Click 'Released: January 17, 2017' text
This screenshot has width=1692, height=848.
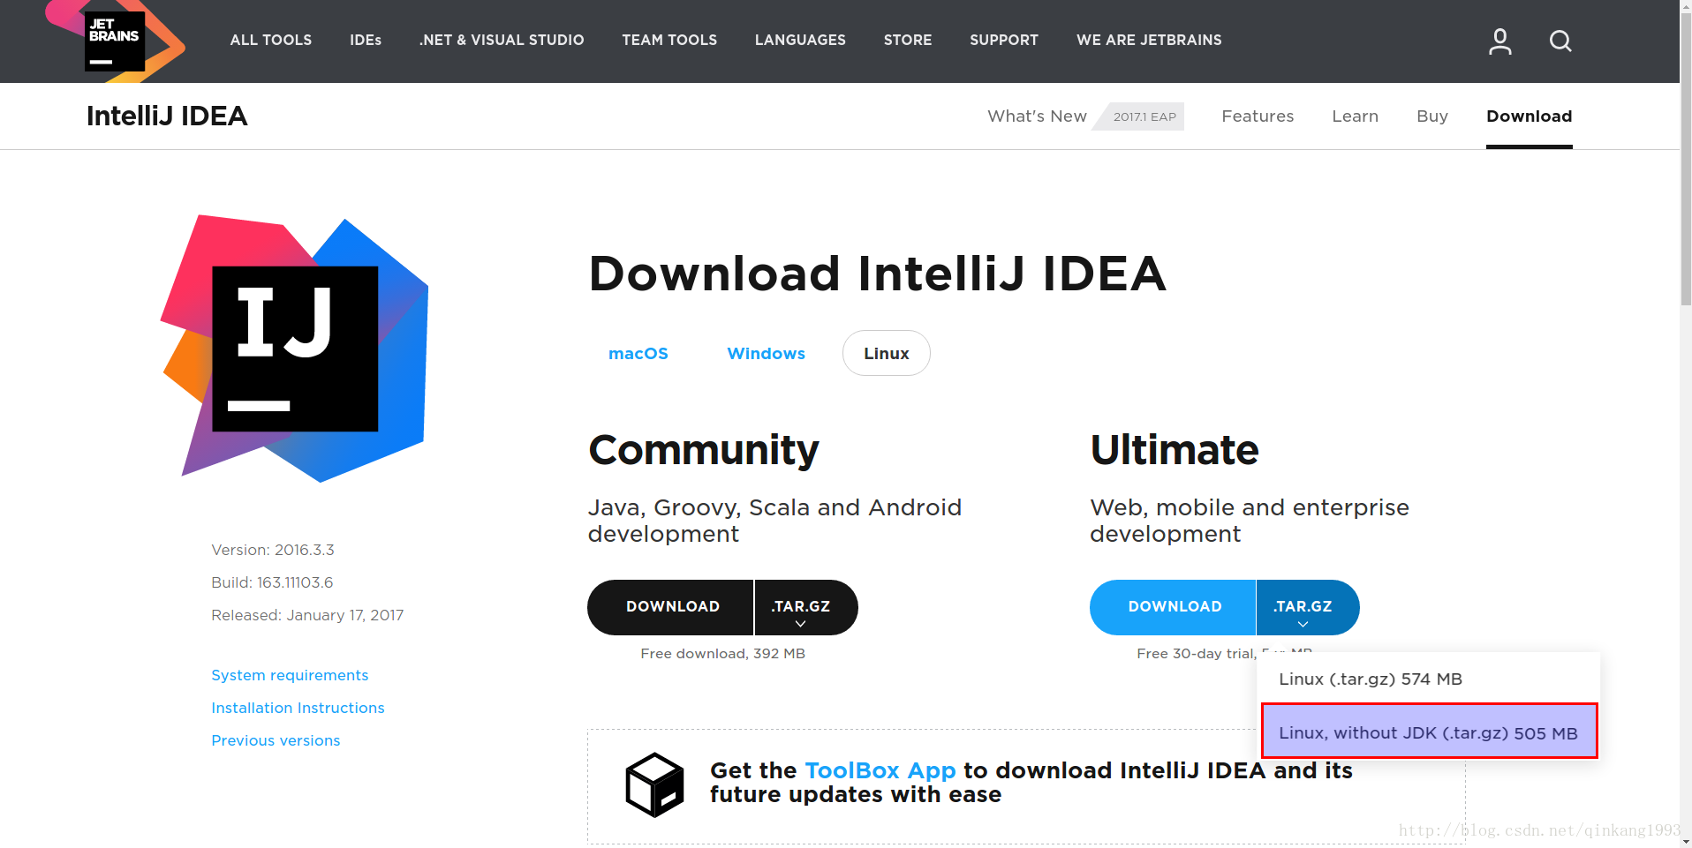pos(307,615)
